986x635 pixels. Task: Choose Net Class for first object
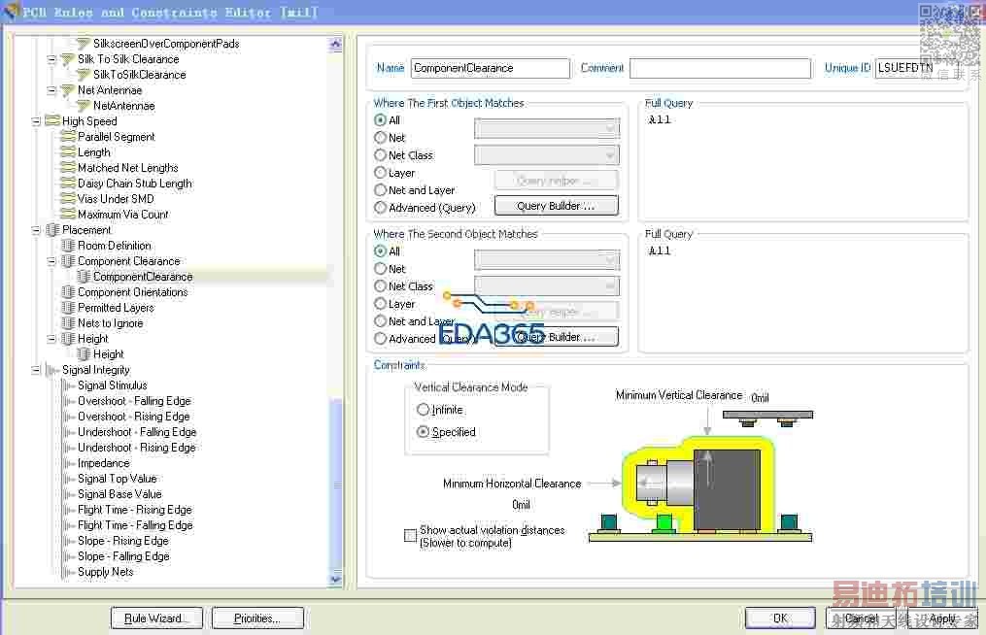click(380, 155)
